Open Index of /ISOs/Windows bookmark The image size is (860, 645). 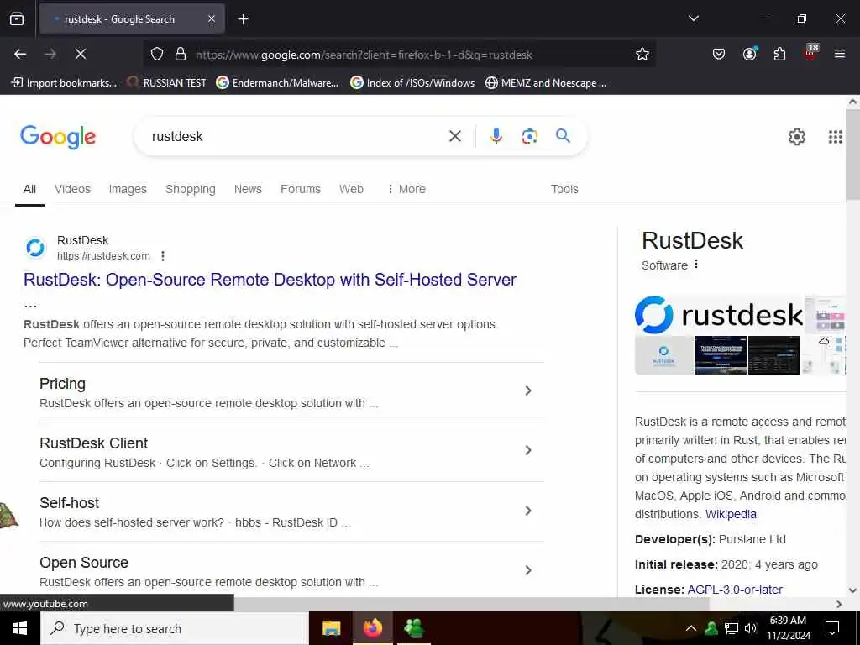click(x=412, y=83)
